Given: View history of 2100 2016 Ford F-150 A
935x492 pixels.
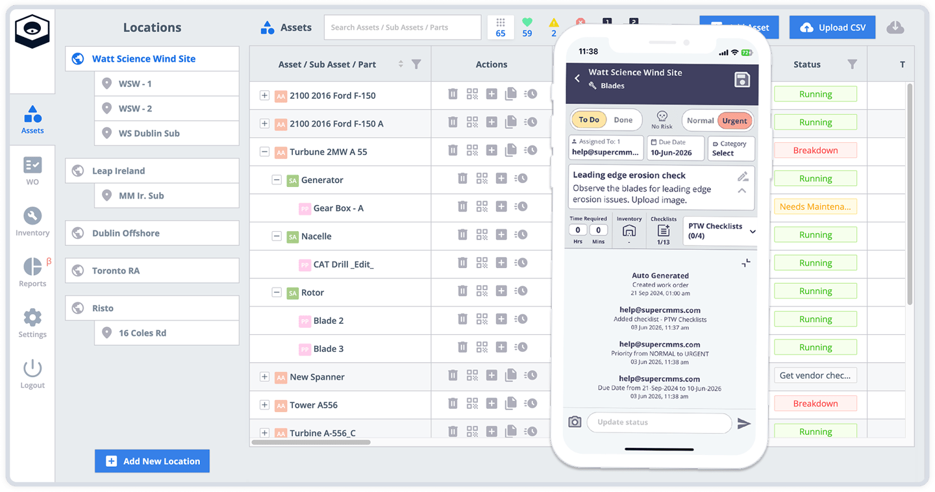Looking at the screenshot, I should click(x=530, y=123).
